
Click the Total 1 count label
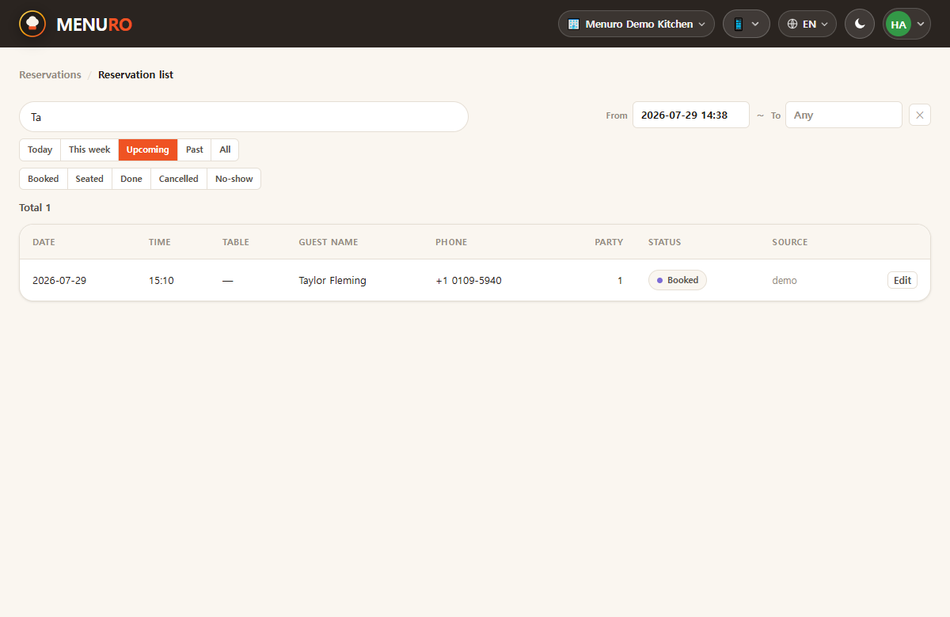point(35,207)
